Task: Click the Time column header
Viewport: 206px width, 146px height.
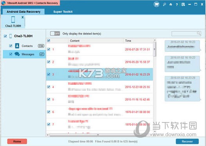Action: [138, 41]
